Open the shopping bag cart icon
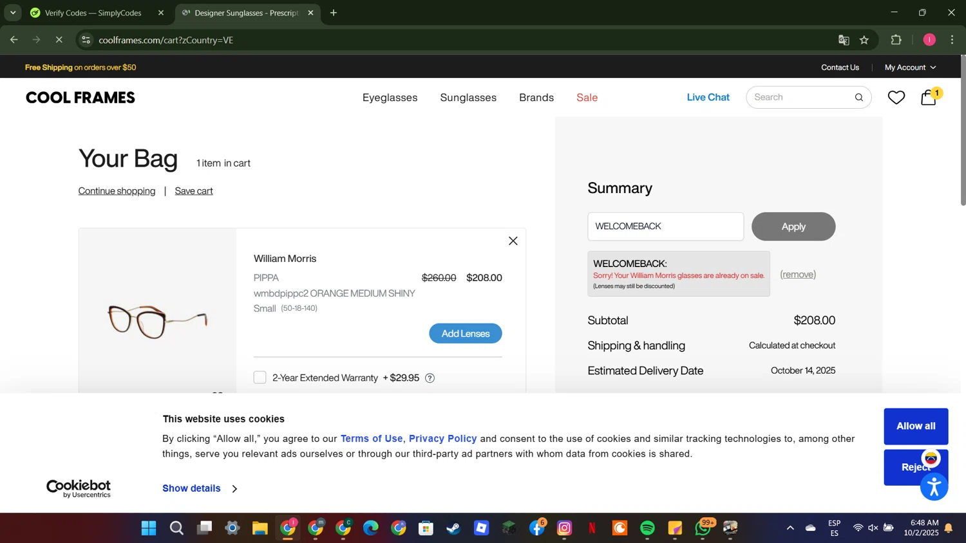This screenshot has height=543, width=966. 929,97
